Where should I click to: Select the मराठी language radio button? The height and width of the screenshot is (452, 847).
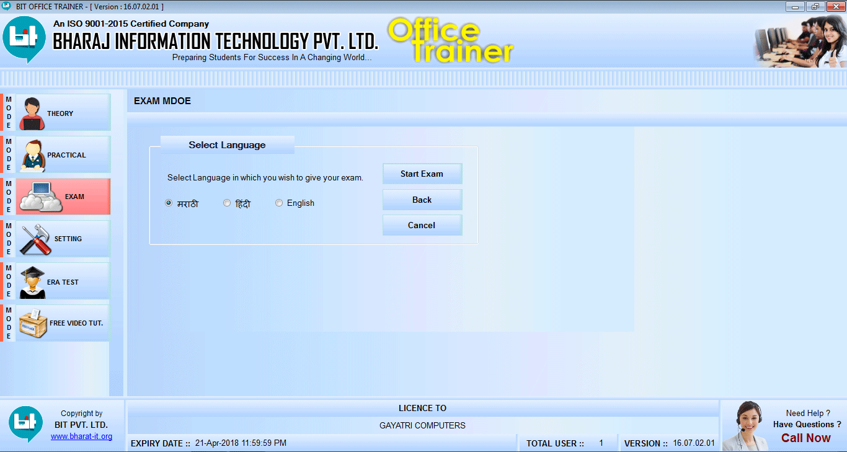pos(169,203)
